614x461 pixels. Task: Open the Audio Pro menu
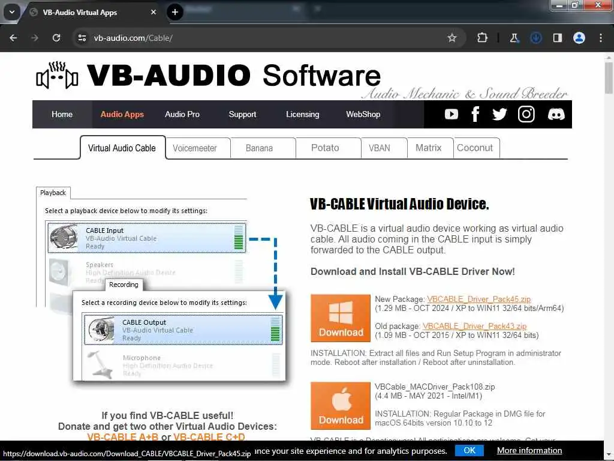[x=182, y=114]
